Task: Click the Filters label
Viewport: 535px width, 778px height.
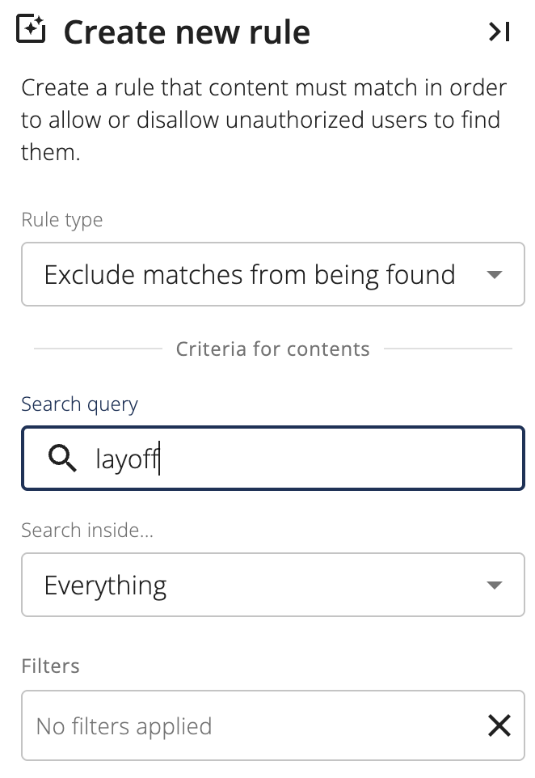Action: tap(50, 666)
